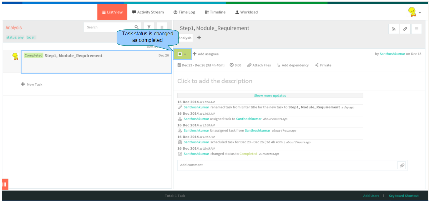Open the Time Log tab
Viewport: 430px width, 203px height.
184,12
